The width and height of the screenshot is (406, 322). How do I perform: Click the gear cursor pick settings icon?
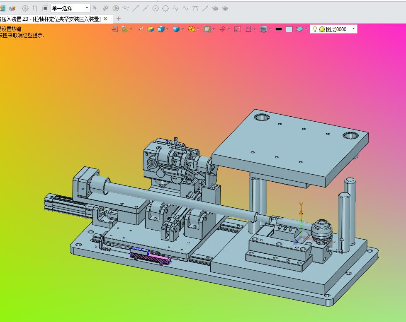106,9
